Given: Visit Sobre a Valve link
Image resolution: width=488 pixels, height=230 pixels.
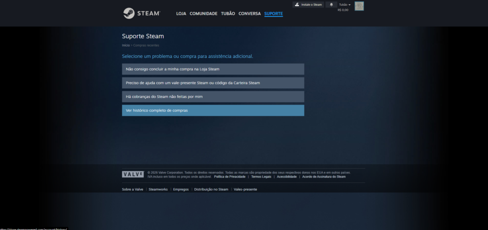Looking at the screenshot, I should tap(132, 189).
